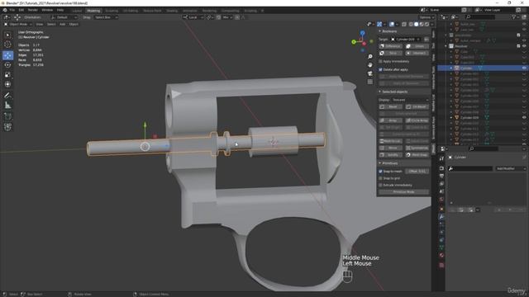Image resolution: width=529 pixels, height=297 pixels.
Task: Open the Modifier properties wrench tab
Action: pyautogui.click(x=441, y=216)
